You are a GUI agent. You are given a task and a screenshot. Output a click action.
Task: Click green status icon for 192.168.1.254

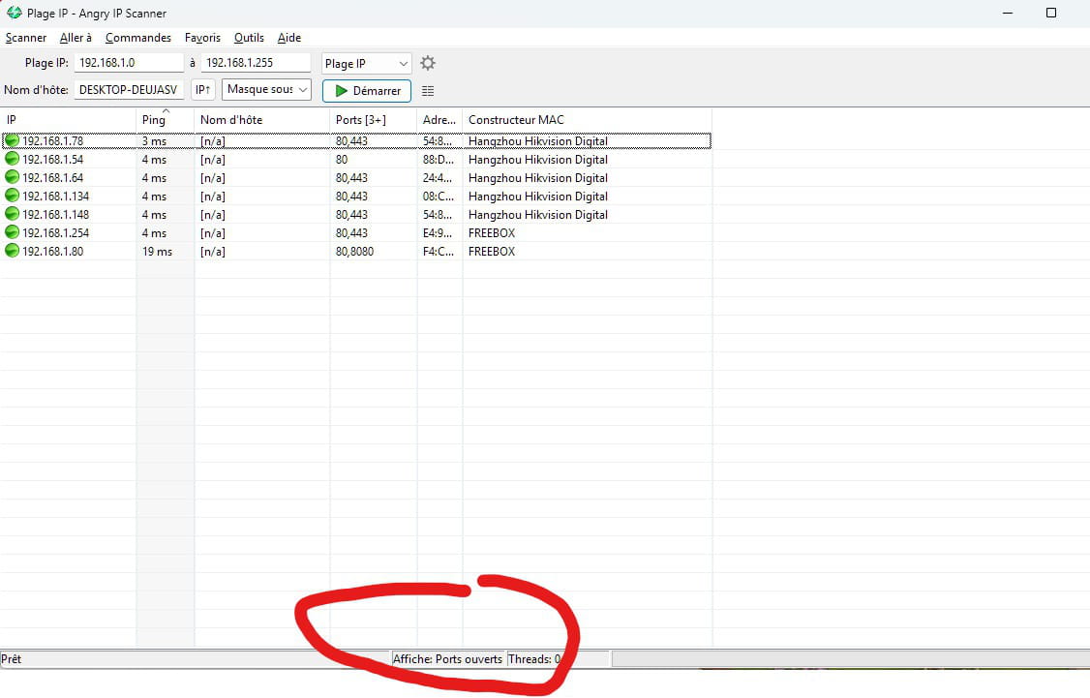pos(12,232)
